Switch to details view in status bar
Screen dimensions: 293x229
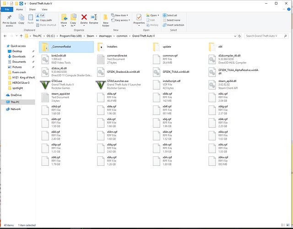(283, 225)
